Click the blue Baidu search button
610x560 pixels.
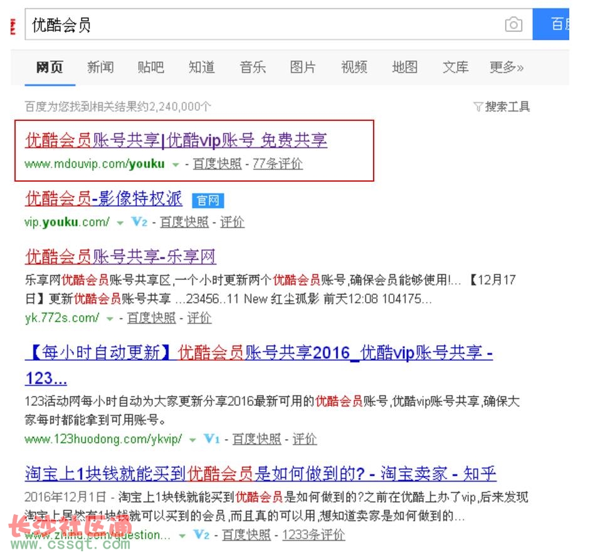[551, 24]
